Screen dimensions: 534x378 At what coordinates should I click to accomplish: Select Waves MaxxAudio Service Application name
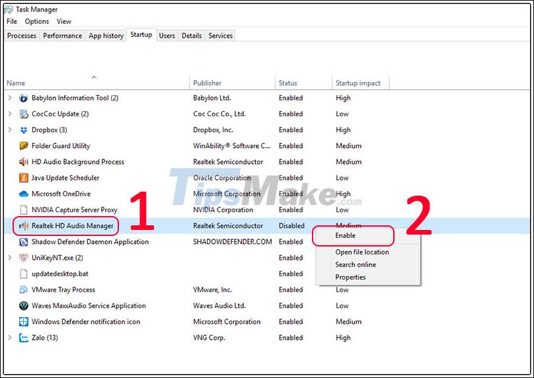pos(89,306)
